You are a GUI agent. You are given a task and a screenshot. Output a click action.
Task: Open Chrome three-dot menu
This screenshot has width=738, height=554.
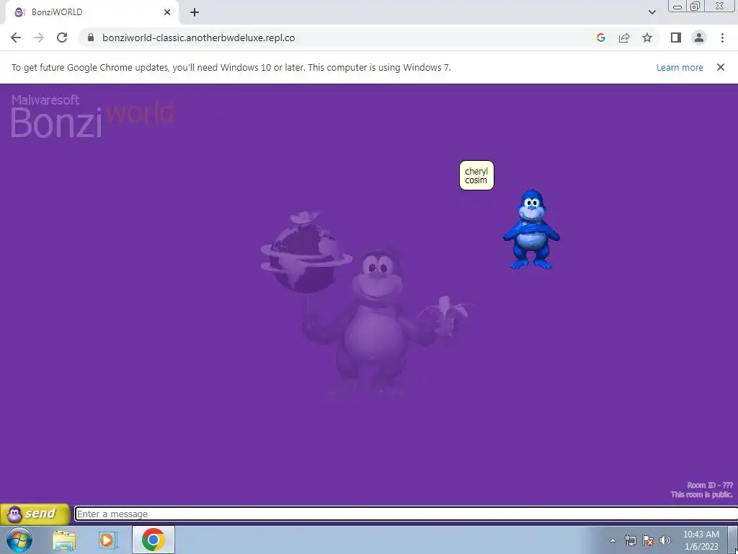click(722, 38)
